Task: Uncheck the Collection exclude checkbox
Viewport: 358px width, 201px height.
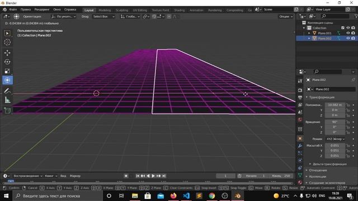Action: (x=343, y=28)
